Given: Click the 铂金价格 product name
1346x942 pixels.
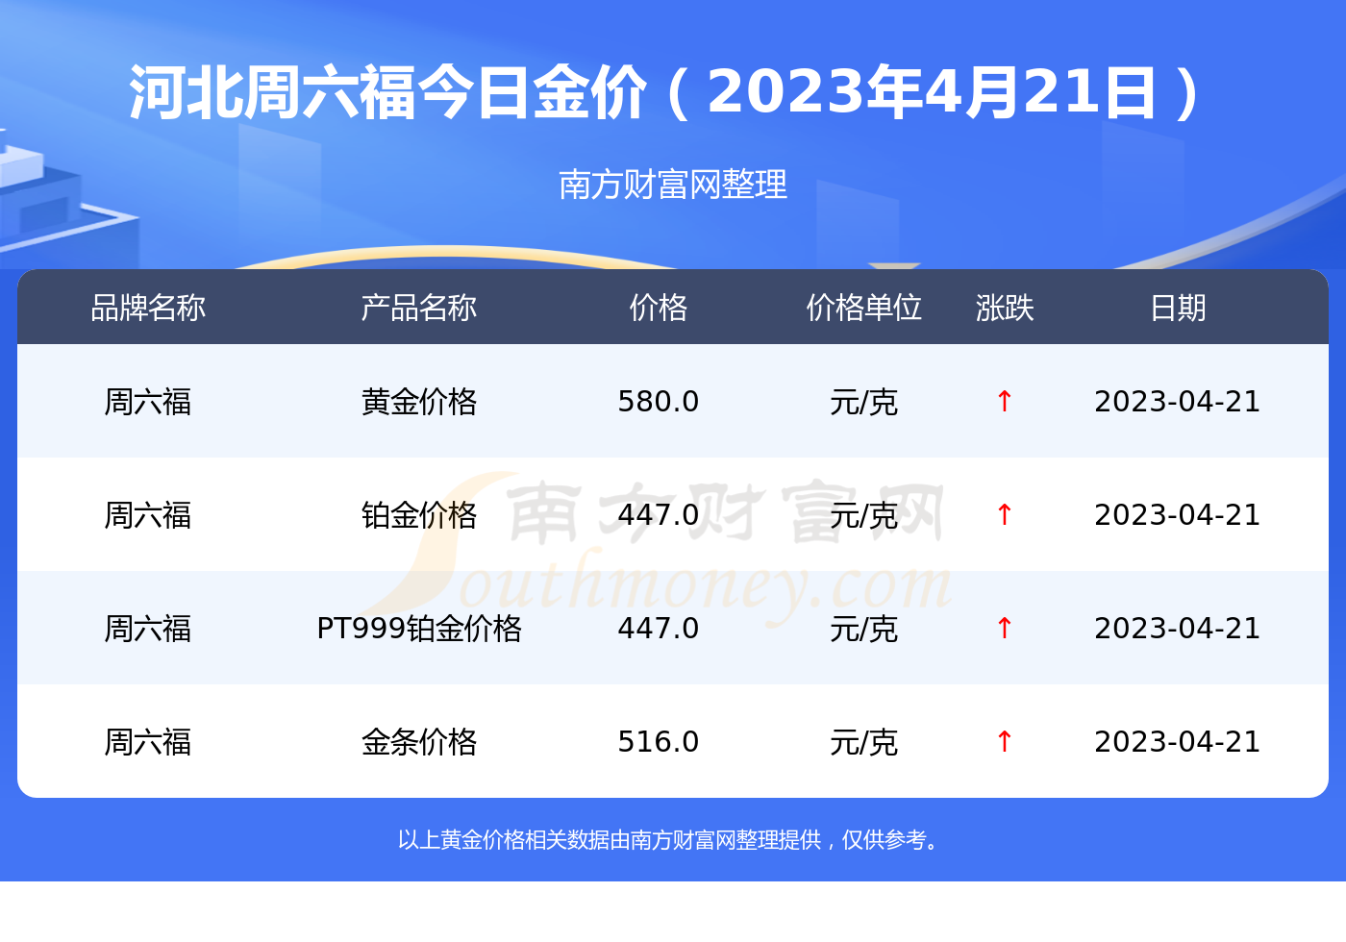Looking at the screenshot, I should point(418,514).
